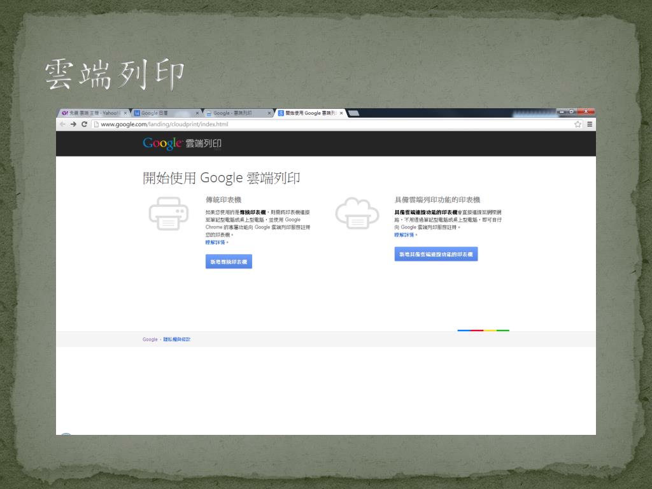This screenshot has width=652, height=489.
Task: Switch to the Google 日曆 tab
Action: point(165,113)
